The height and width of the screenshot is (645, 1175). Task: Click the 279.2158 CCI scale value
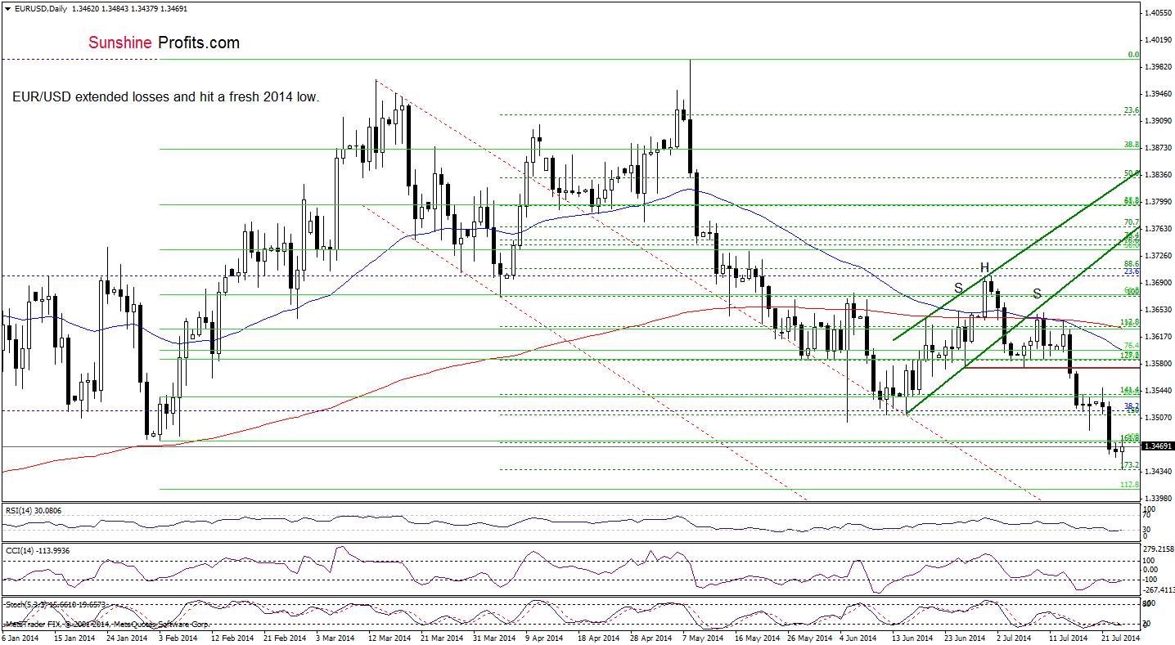[1159, 549]
